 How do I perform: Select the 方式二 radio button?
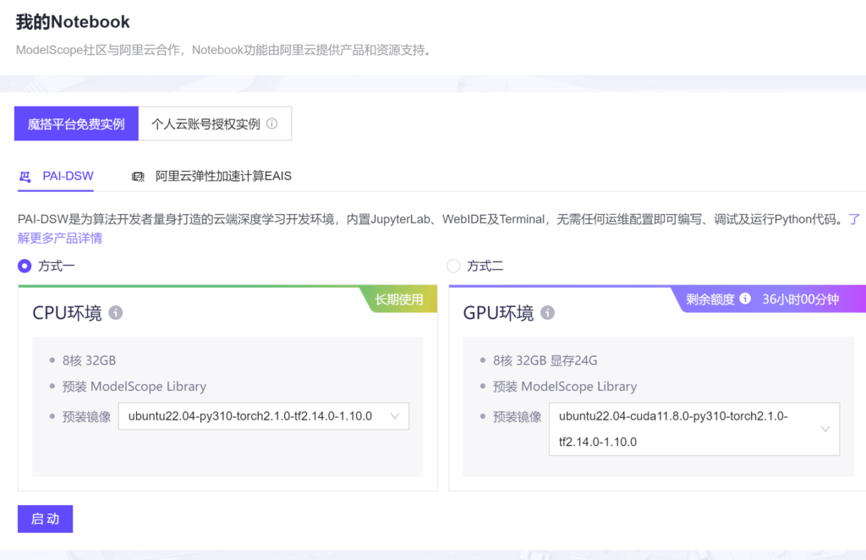pos(453,266)
